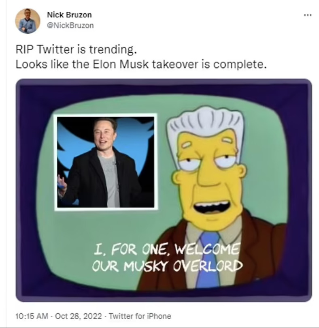The width and height of the screenshot is (319, 328).
Task: Click the cartoon anchor's white hair
Action: [206, 123]
